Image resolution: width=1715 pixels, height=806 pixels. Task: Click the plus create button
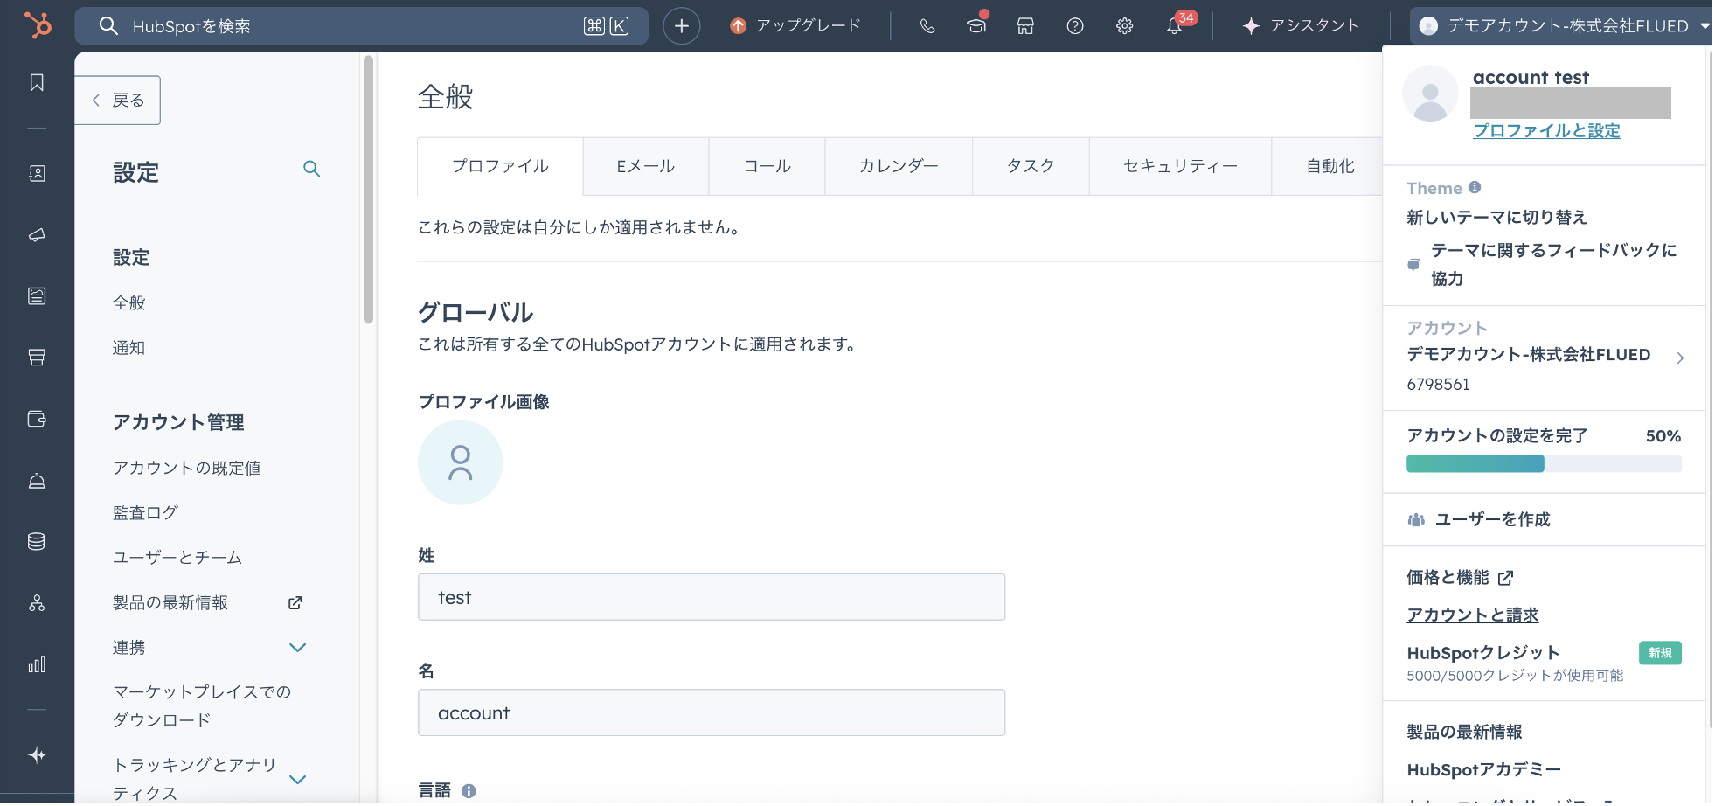click(681, 26)
